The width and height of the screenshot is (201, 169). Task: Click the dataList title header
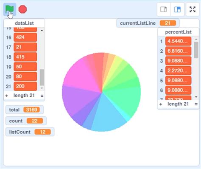pos(24,23)
